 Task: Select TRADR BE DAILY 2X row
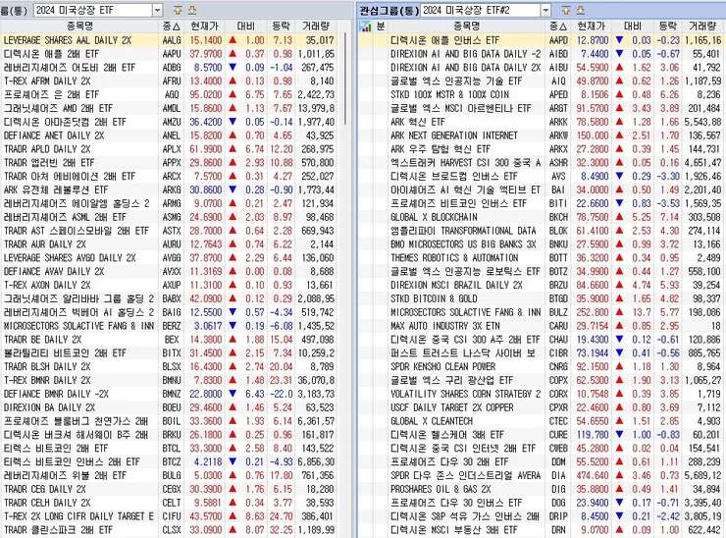[x=169, y=340]
